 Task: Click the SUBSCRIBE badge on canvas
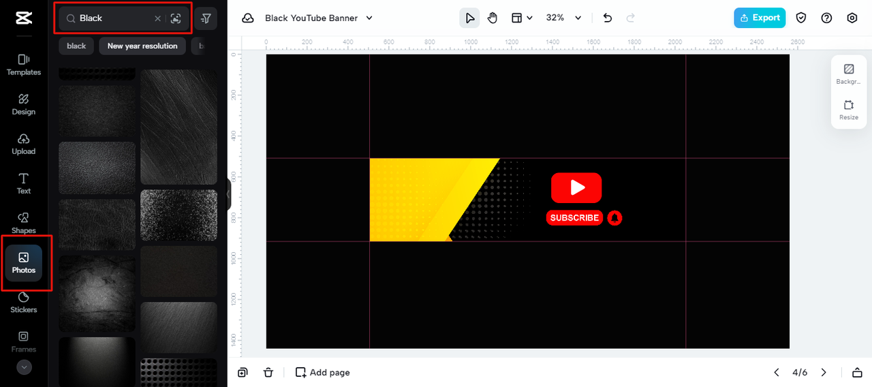[574, 218]
